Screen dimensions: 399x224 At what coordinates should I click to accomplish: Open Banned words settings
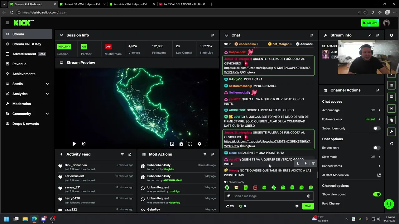pos(351,166)
